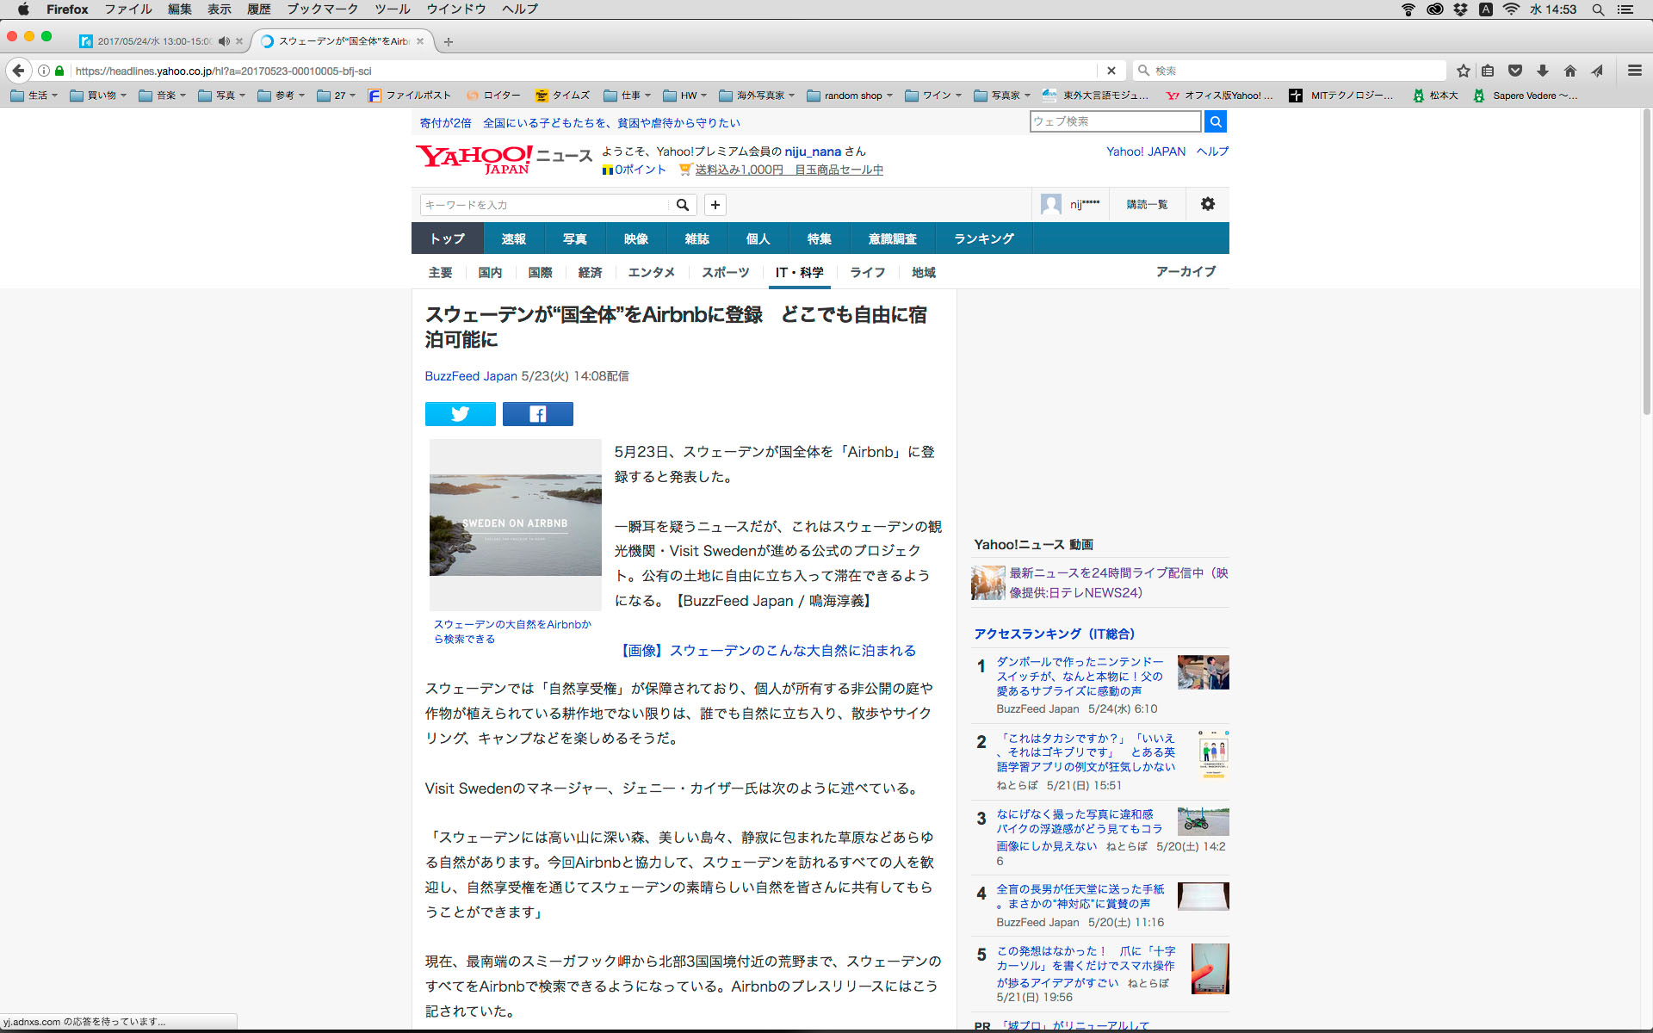Viewport: 1653px width, 1033px height.
Task: Expand the 生活 bookmarks folder
Action: click(x=34, y=96)
